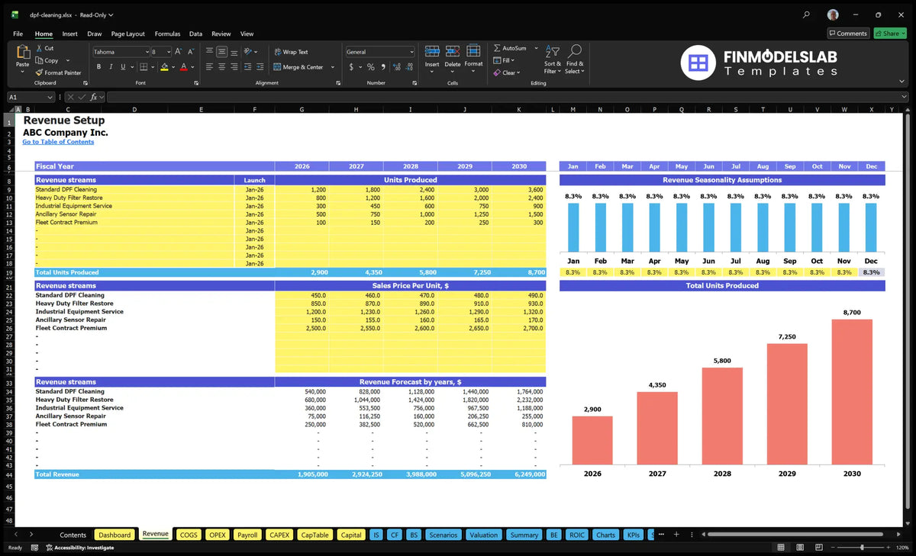Align text left in cell
916x556 pixels.
[209, 67]
